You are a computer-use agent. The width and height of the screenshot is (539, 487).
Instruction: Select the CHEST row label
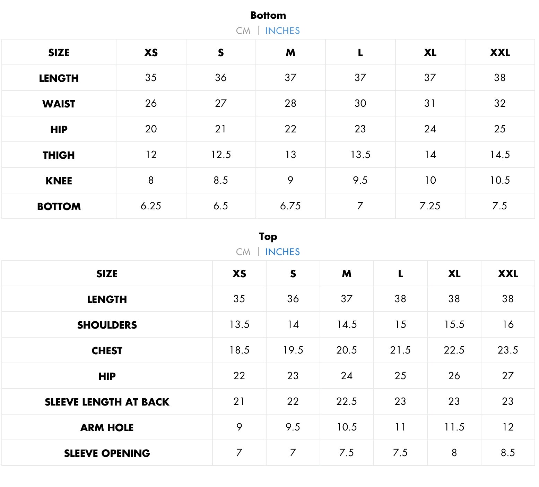click(x=107, y=351)
